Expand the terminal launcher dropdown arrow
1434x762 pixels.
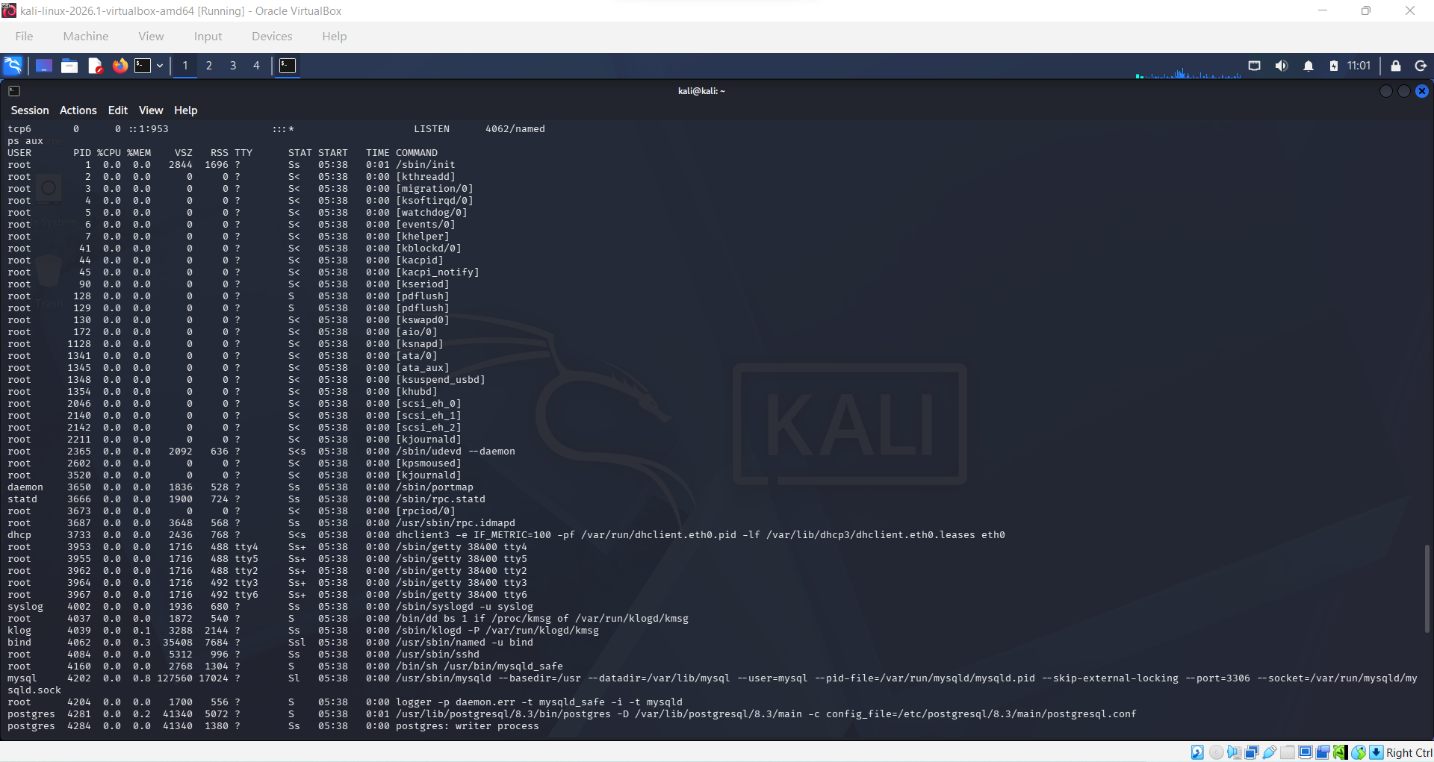[160, 66]
